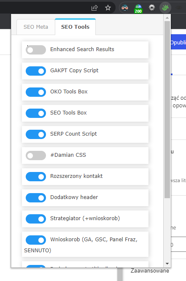This screenshot has height=281, width=186.
Task: Click the popup scrollbar up arrow
Action: pos(167,18)
